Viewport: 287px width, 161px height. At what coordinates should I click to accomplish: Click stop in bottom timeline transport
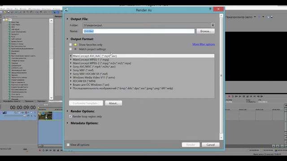[58, 150]
